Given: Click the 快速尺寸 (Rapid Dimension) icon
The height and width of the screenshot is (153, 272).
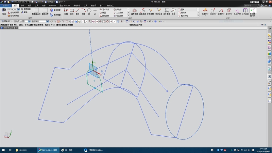Looking at the screenshot, I should pyautogui.click(x=204, y=11).
